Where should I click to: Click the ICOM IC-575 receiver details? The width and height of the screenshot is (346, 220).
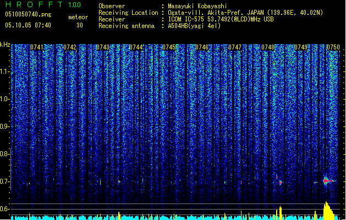[x=221, y=19]
